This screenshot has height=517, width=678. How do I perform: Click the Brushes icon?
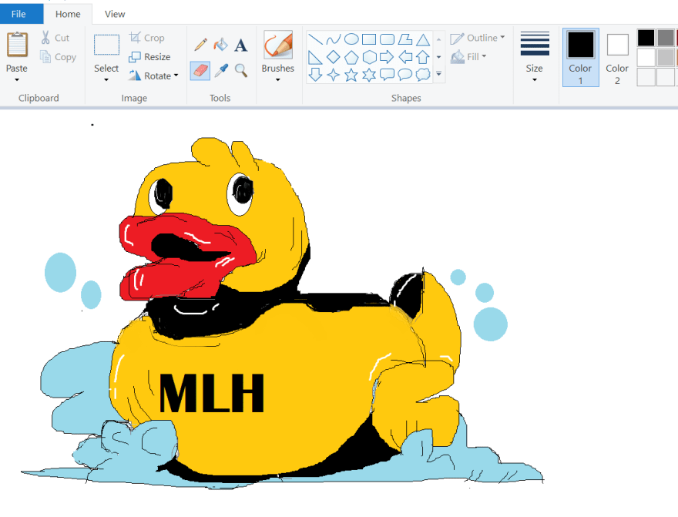point(278,45)
